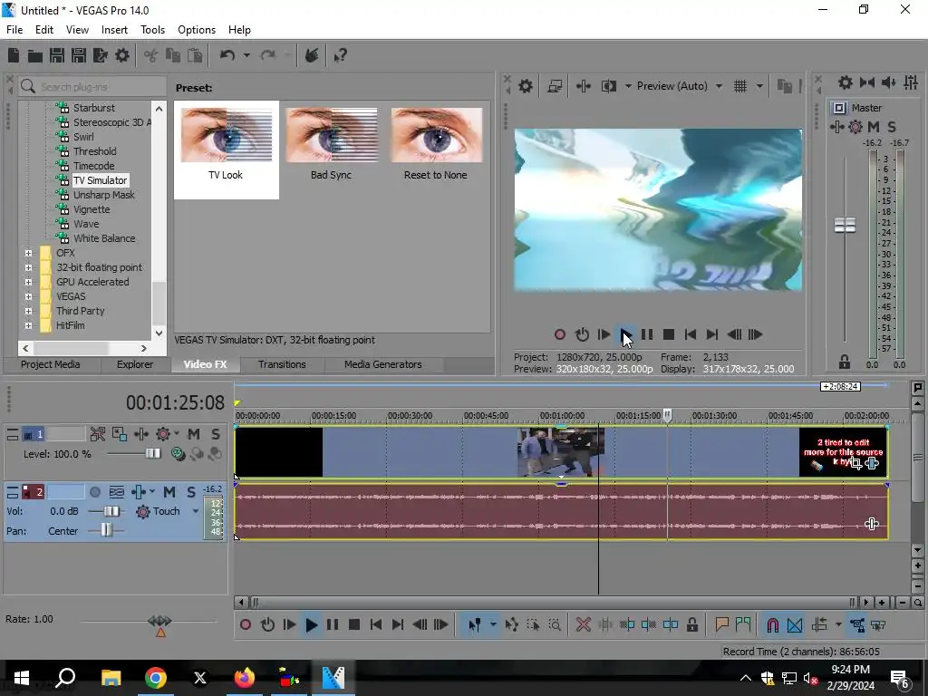Image resolution: width=928 pixels, height=696 pixels.
Task: Toggle Enable Snapping magnet icon
Action: 773,625
